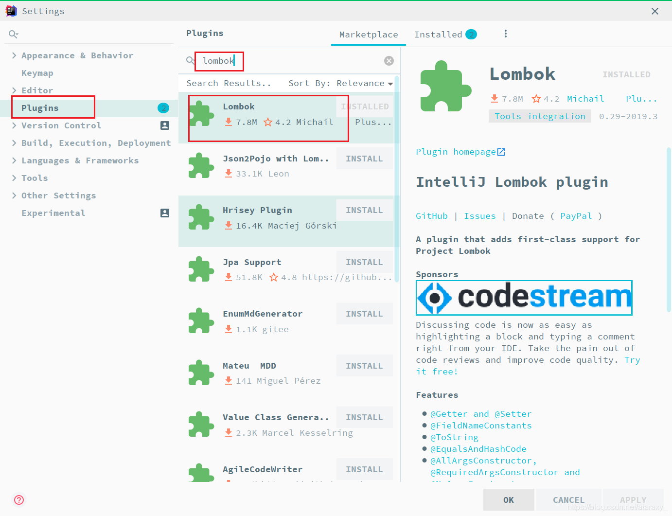672x516 pixels.
Task: Click the Mateu MDD plugin icon
Action: coord(201,373)
